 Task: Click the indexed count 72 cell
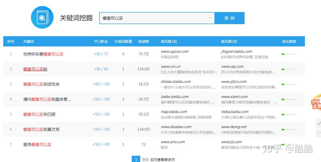coord(144,144)
